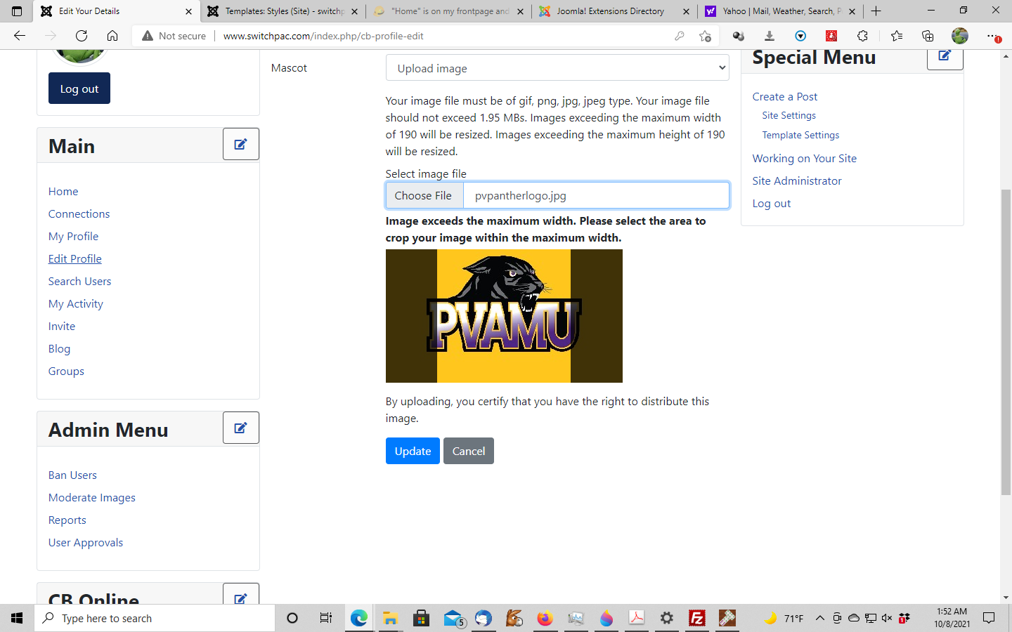Open the My Profile link
1012x632 pixels.
tap(73, 236)
